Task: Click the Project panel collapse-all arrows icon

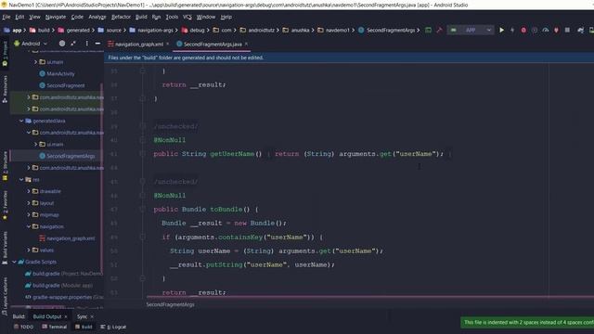Action: tap(73, 44)
